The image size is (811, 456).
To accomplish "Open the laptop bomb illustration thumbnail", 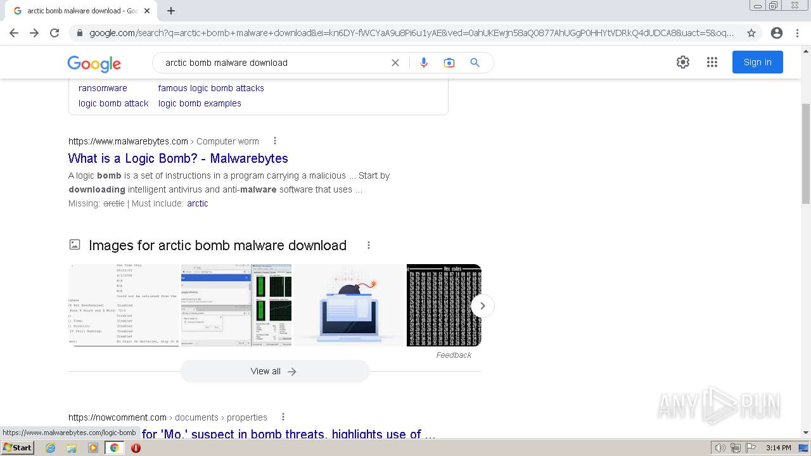I will [349, 305].
